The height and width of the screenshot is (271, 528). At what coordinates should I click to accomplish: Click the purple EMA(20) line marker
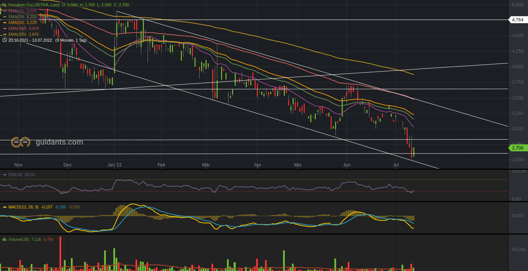(5, 11)
